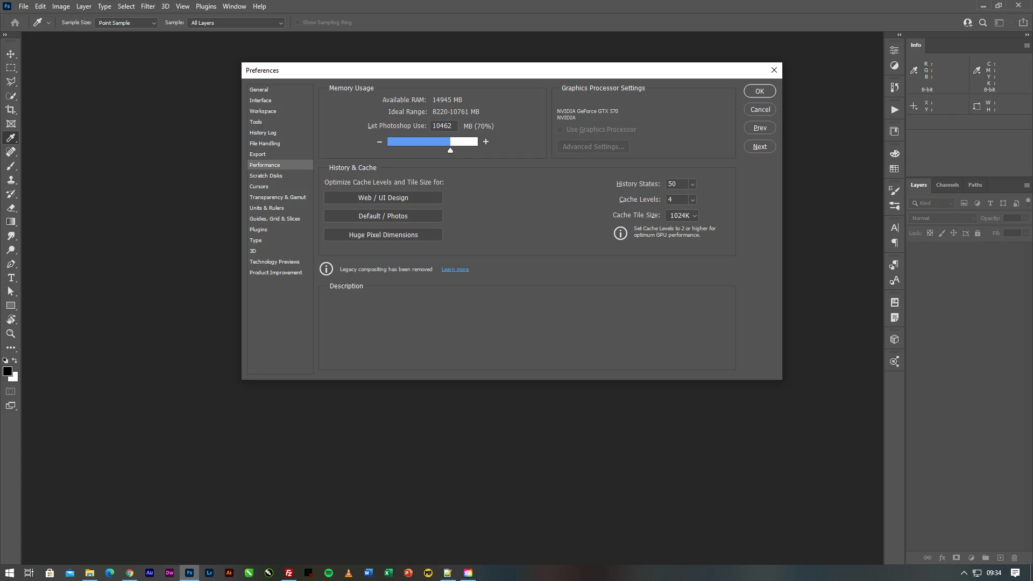Switch to the Channels tab
The height and width of the screenshot is (581, 1033).
947,185
